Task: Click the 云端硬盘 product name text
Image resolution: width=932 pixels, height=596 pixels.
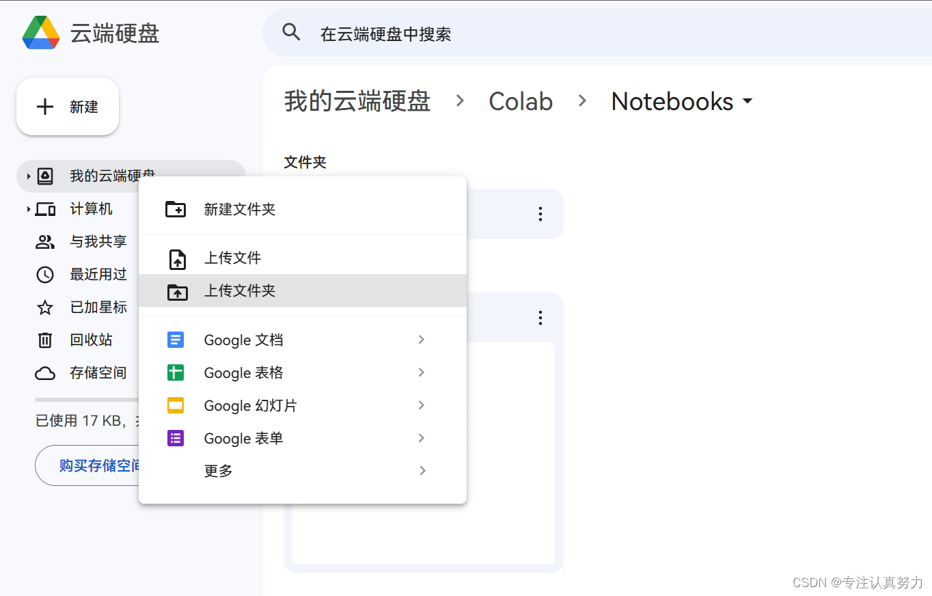Action: [x=115, y=33]
